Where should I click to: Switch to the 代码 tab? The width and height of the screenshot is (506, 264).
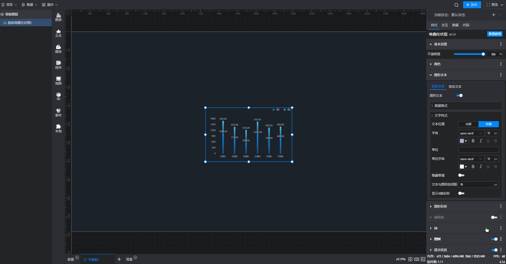tap(466, 25)
